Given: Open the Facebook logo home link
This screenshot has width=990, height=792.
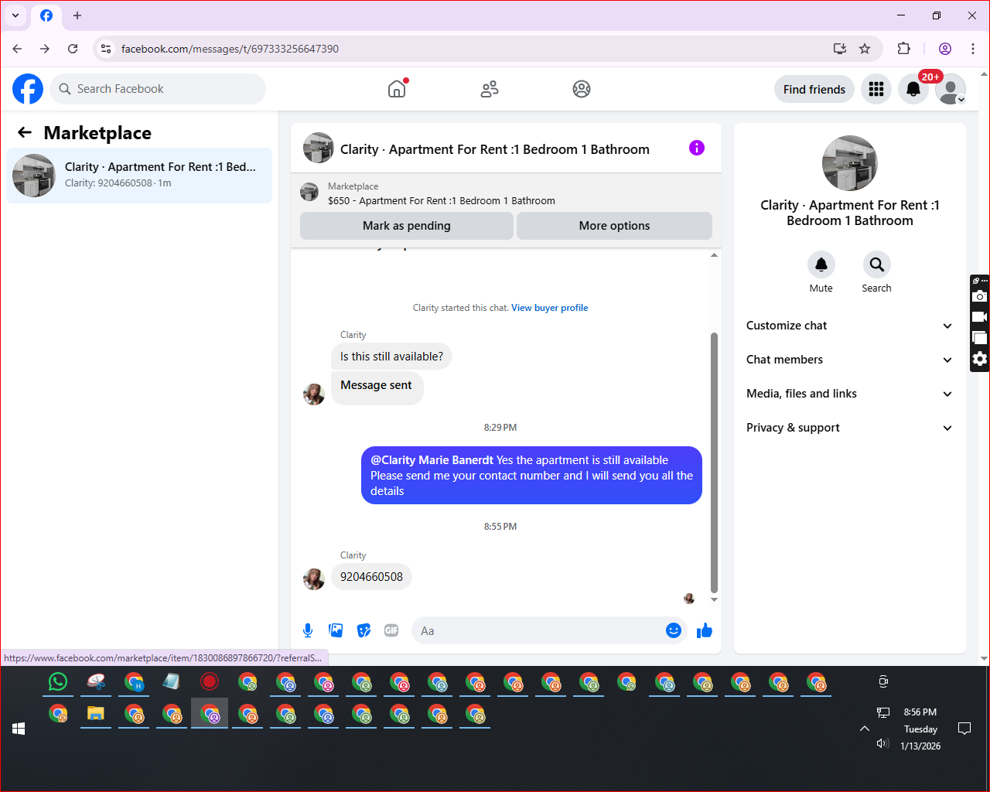Looking at the screenshot, I should coord(28,89).
